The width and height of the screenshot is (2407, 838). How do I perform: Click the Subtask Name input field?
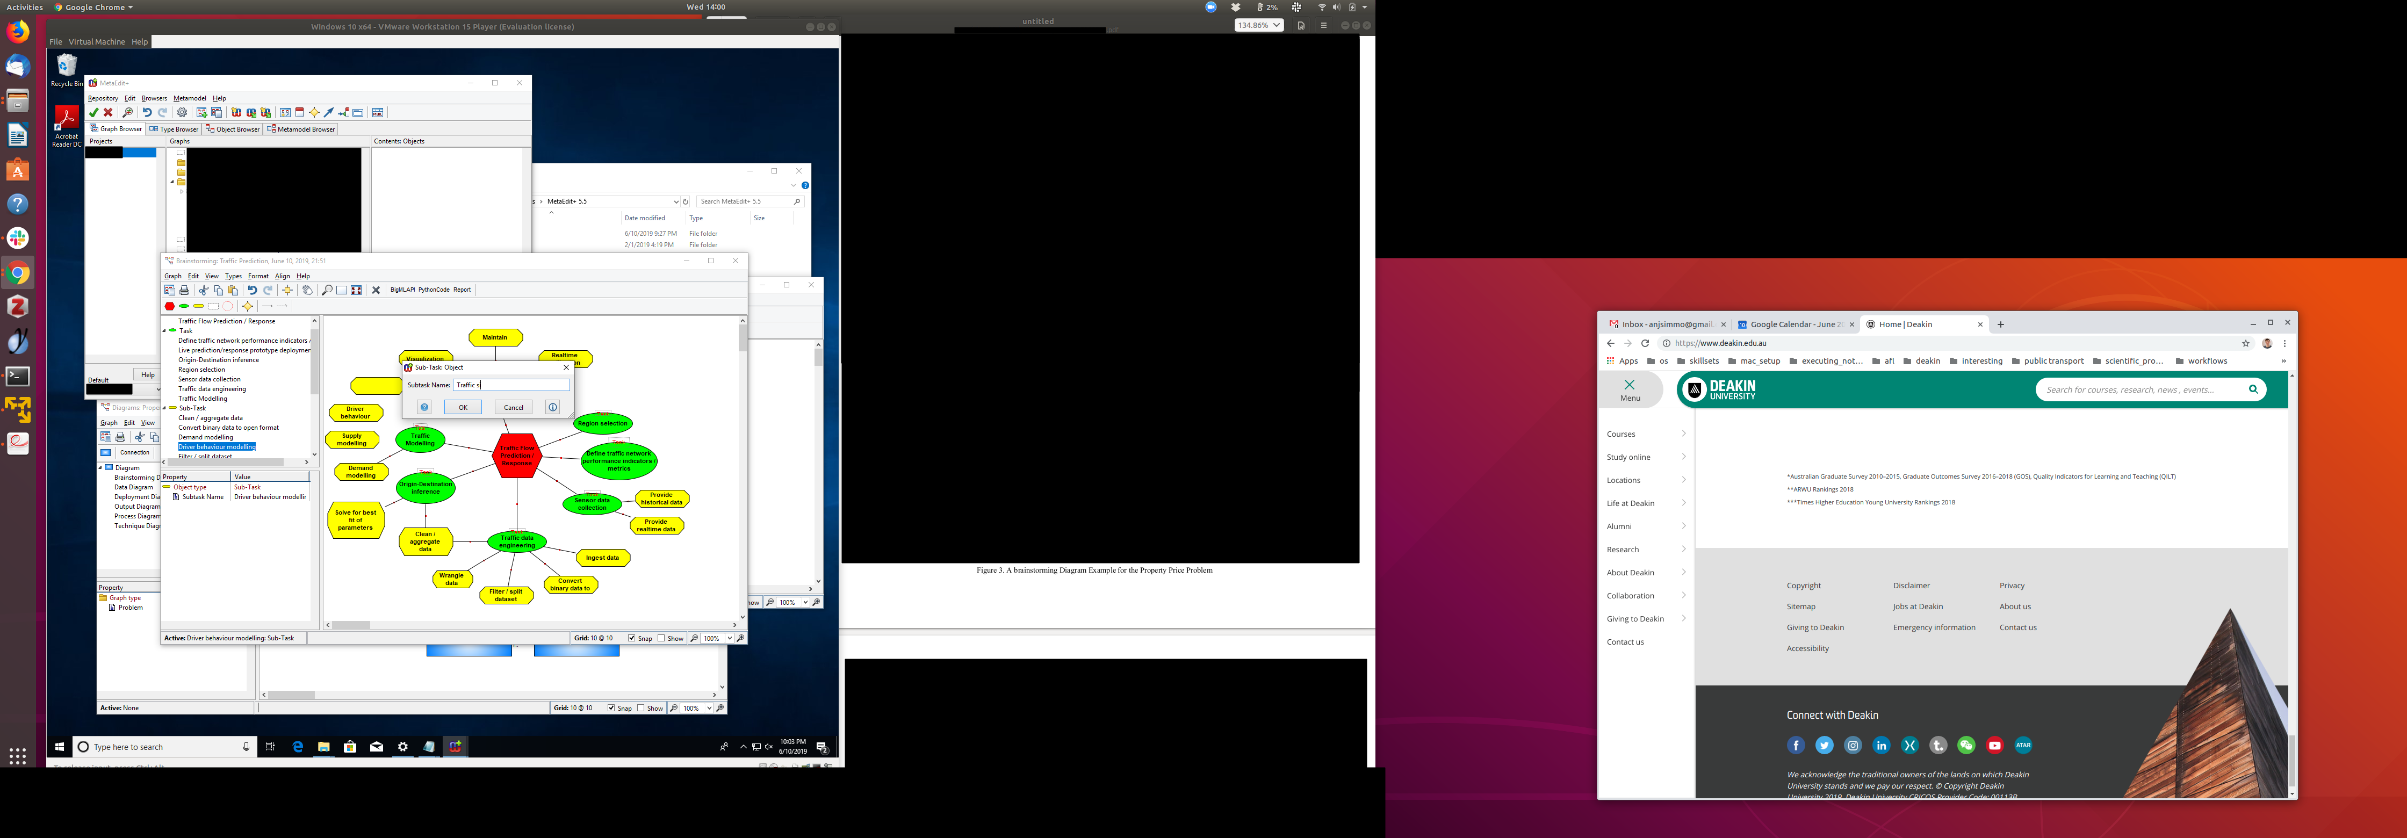(x=511, y=385)
